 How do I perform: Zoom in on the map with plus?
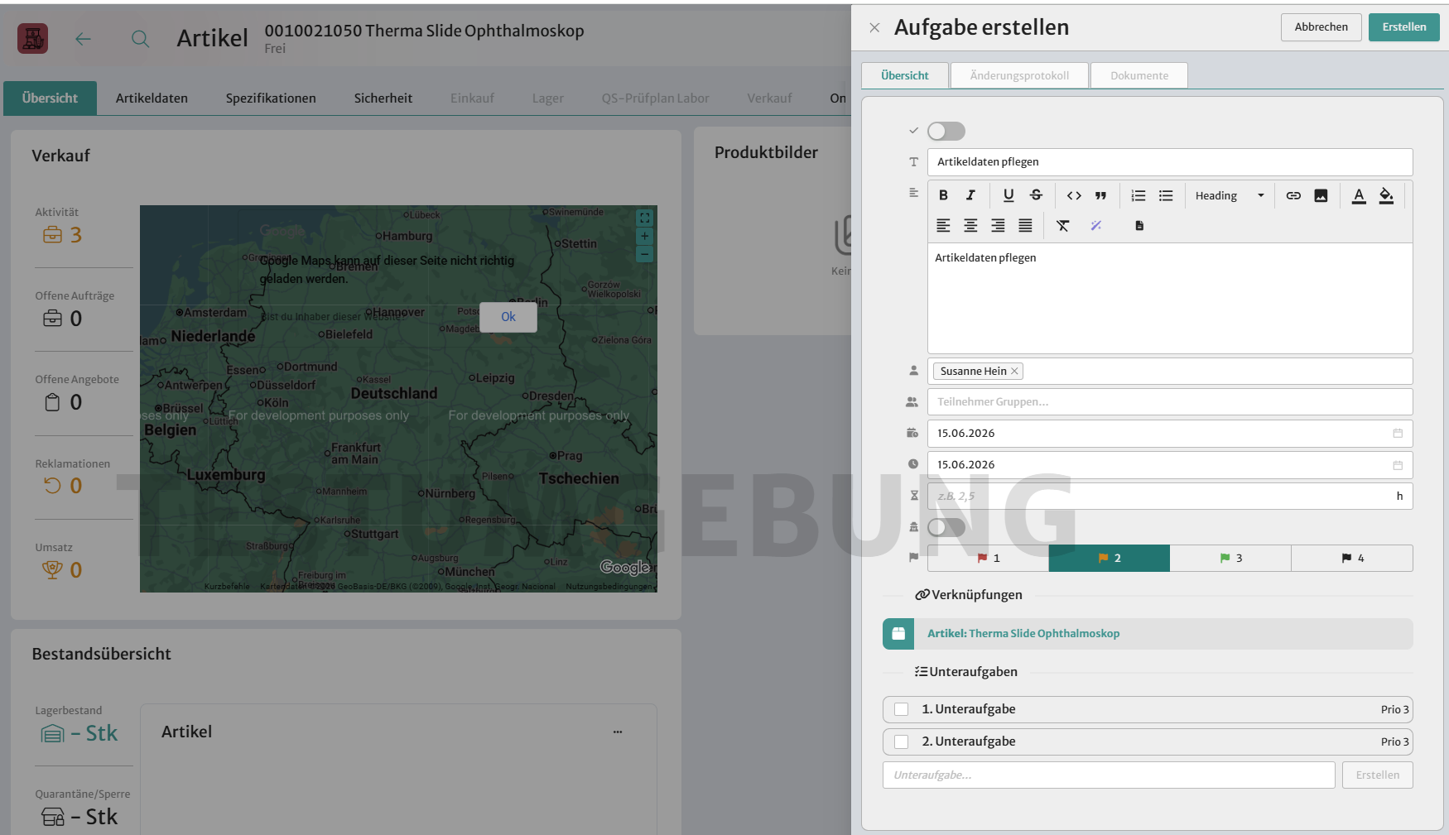click(x=644, y=237)
